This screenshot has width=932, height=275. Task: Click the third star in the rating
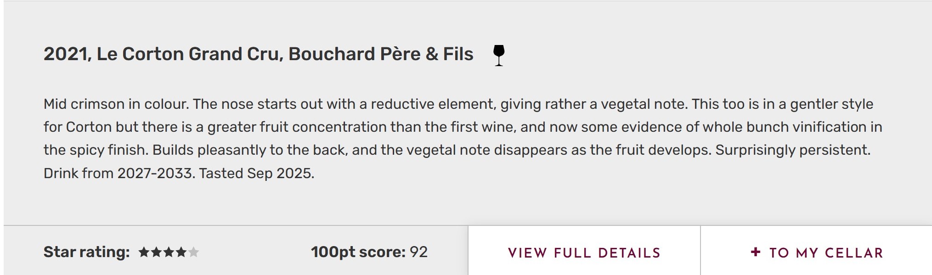(x=169, y=252)
